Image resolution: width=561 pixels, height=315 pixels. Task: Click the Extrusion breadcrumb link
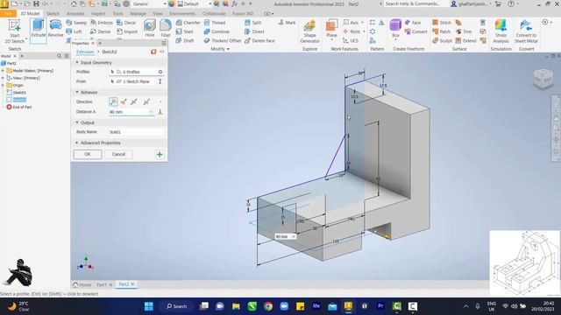(x=85, y=52)
